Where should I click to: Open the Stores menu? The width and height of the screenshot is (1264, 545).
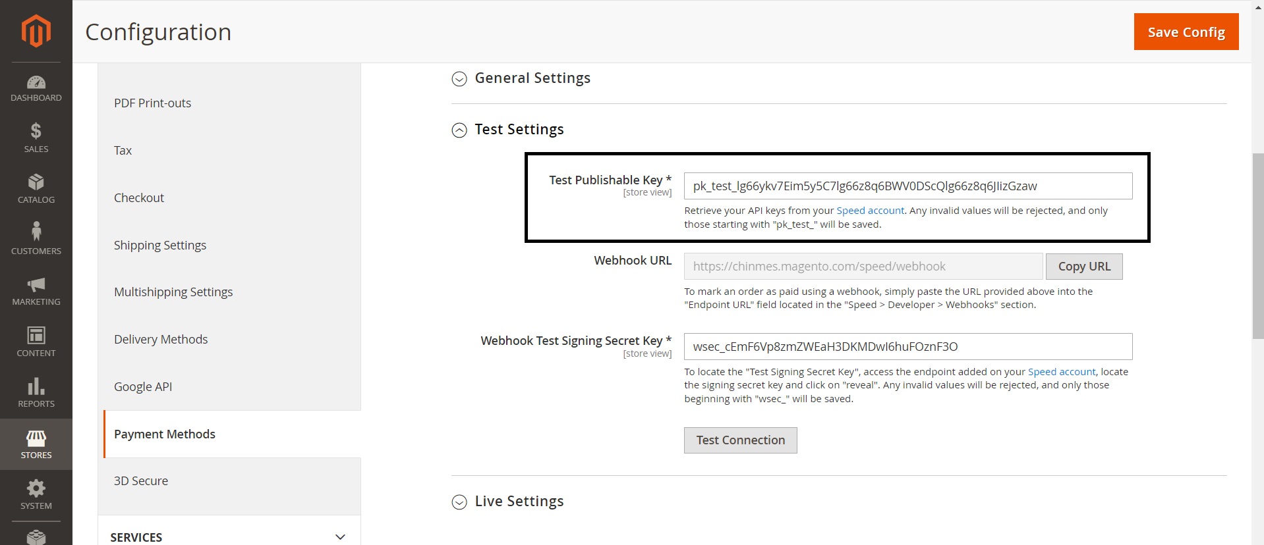[36, 444]
